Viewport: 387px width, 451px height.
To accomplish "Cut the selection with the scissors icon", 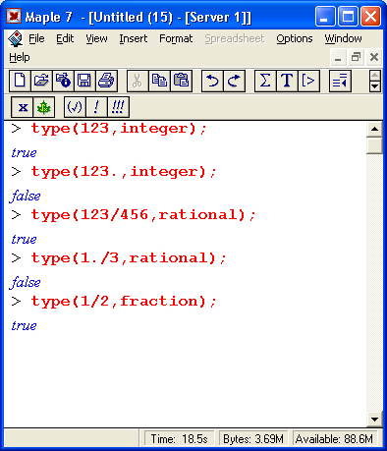I will (138, 81).
